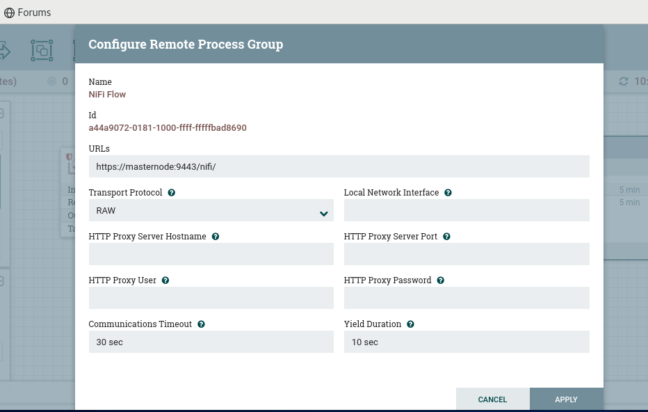Apply the remote process group configuration
This screenshot has height=412, width=648.
566,399
